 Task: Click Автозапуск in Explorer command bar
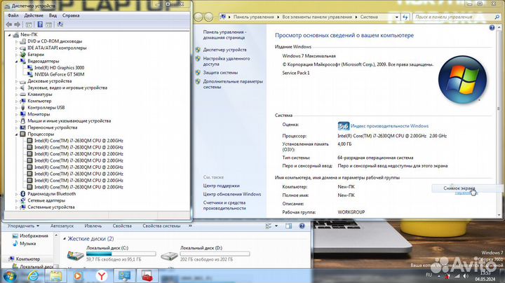coord(62,226)
